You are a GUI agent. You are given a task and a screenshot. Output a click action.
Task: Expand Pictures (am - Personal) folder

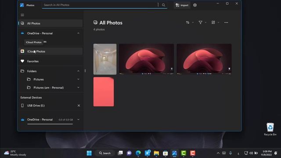[x=78, y=87]
